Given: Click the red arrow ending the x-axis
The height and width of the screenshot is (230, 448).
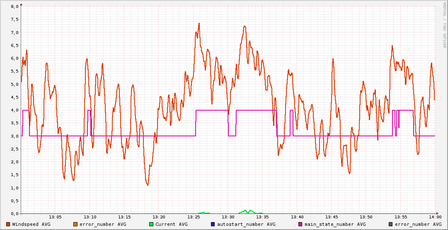Looking at the screenshot, I should pos(437,213).
